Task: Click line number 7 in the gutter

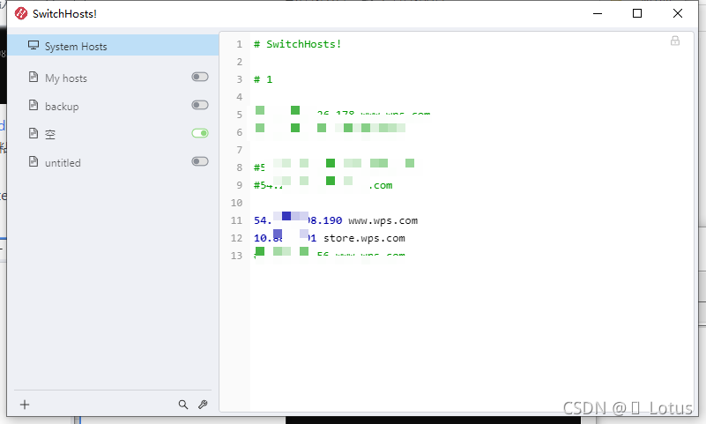Action: coord(240,150)
